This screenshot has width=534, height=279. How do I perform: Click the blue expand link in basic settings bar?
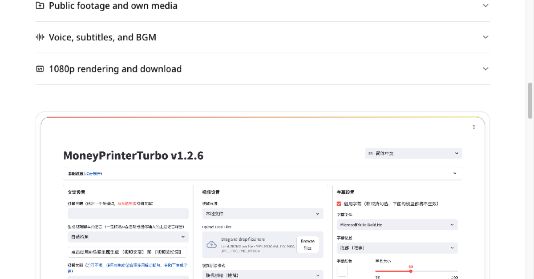coord(94,173)
